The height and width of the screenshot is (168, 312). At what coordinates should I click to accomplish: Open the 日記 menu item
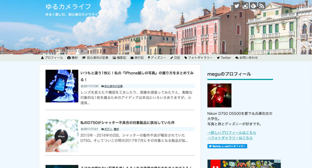pyautogui.click(x=175, y=58)
